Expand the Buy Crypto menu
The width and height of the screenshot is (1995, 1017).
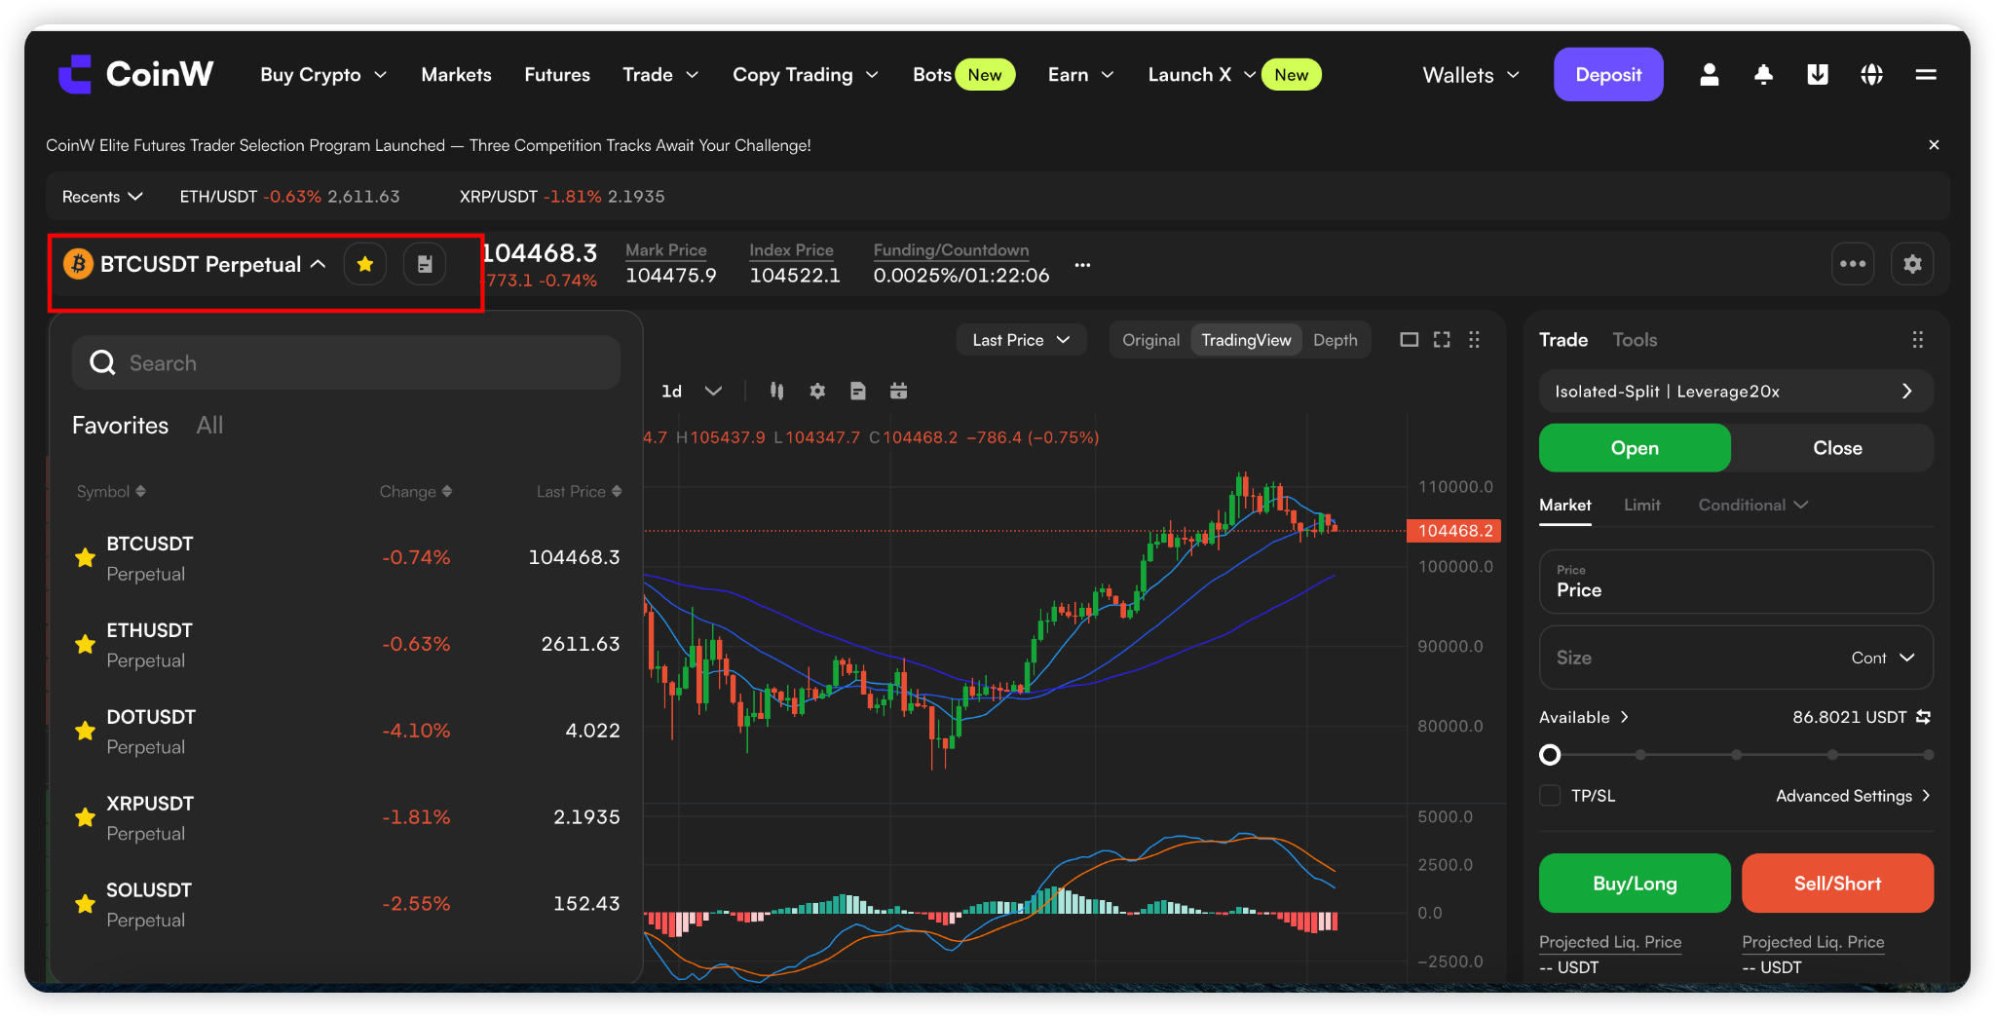click(323, 75)
